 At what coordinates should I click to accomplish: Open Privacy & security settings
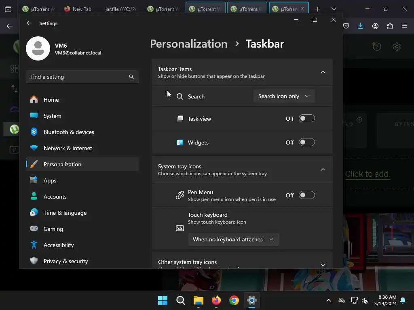click(82, 261)
